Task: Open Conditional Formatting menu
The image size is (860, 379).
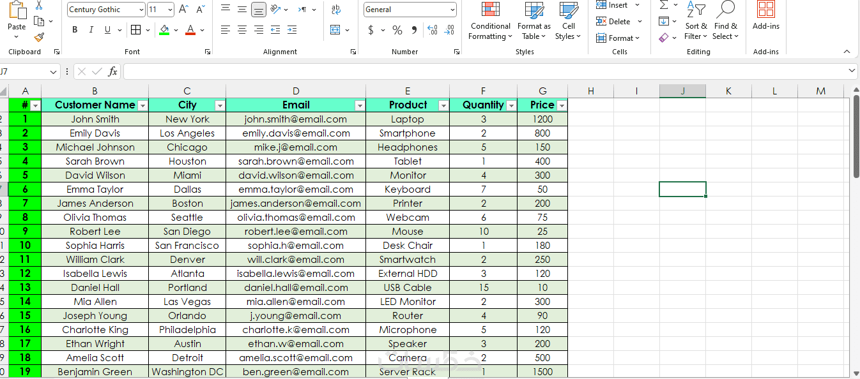Action: 490,21
